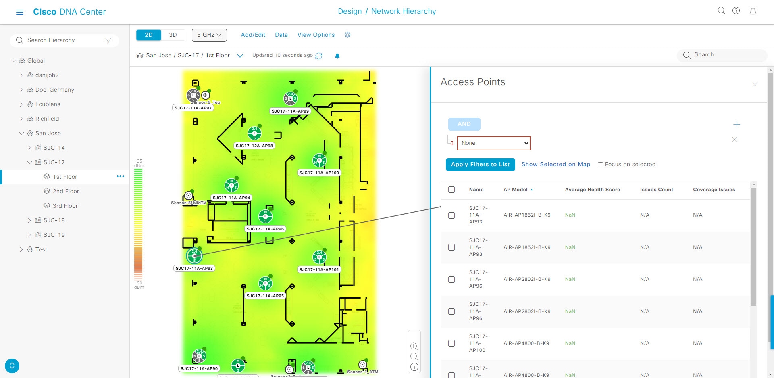Show the map info icon
The image size is (774, 378).
(414, 367)
